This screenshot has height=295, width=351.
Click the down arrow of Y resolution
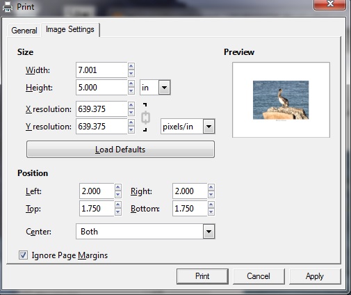pos(131,130)
